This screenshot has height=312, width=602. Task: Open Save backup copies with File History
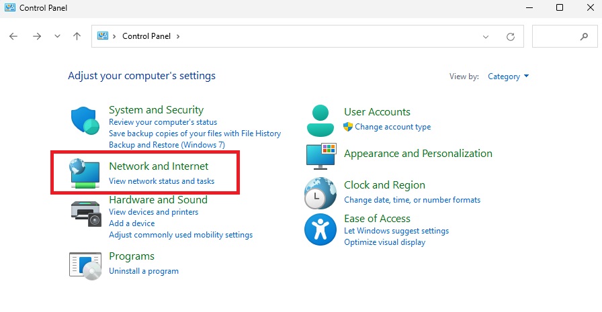click(195, 134)
